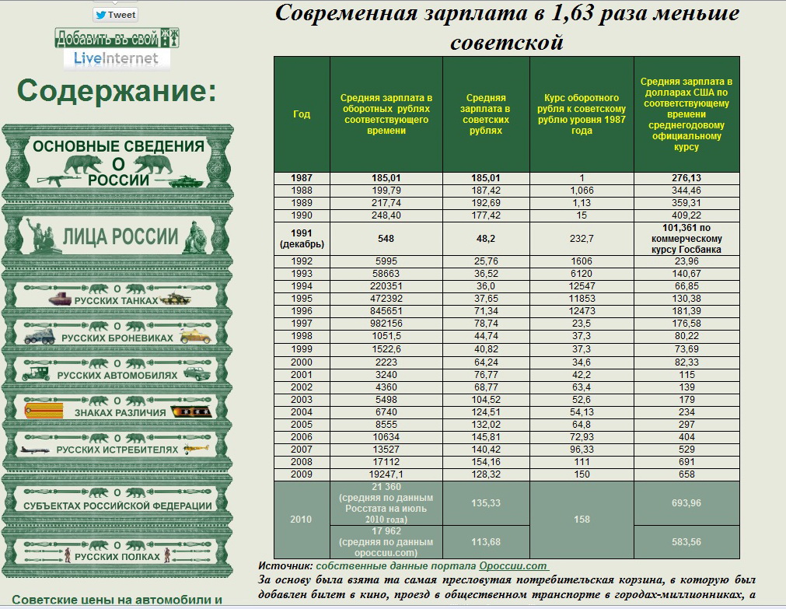The height and width of the screenshot is (609, 786).
Task: Click the Курс оборотного рубля column header
Action: click(582, 114)
